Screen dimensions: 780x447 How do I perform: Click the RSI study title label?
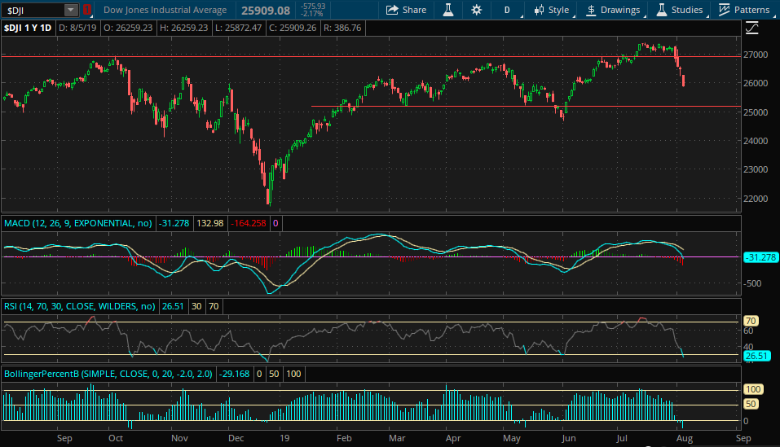coord(80,306)
